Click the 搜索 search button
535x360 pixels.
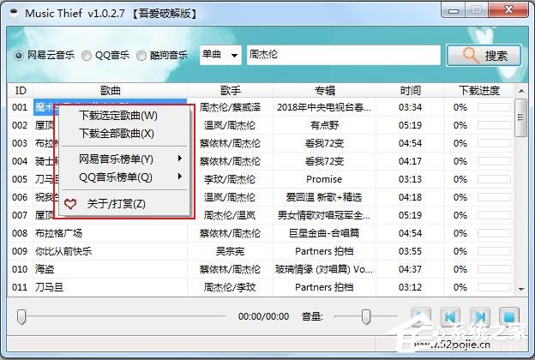[x=484, y=55]
